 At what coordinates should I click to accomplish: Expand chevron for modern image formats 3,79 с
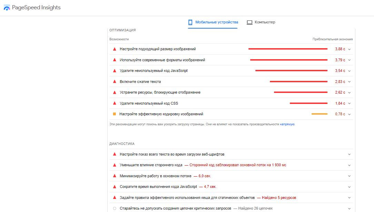coord(349,60)
